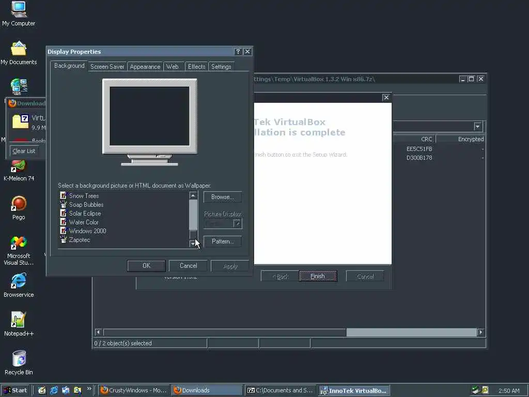Click the first quick launch icon

[x=42, y=390]
